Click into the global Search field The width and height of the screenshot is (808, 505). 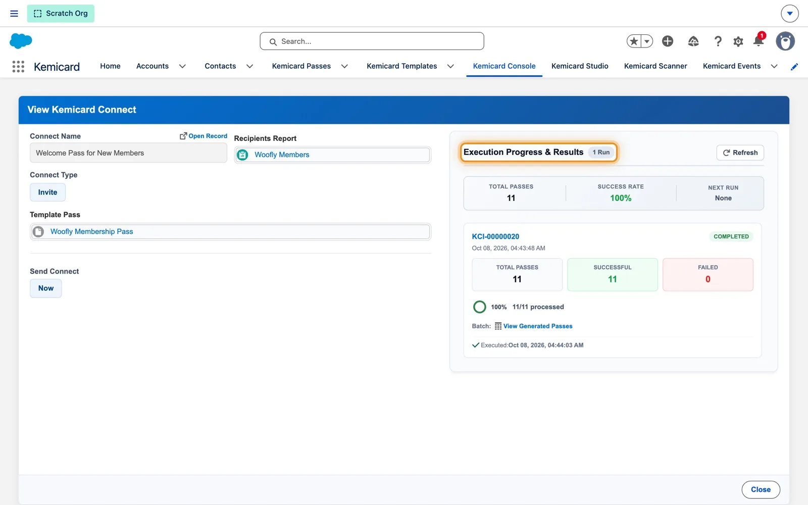coord(372,41)
